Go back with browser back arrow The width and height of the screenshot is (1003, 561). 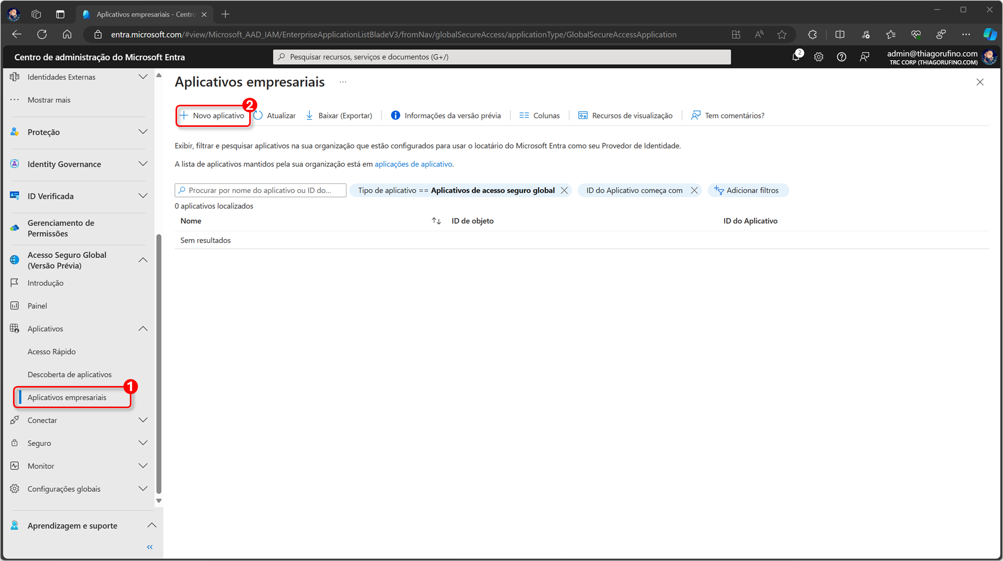17,34
